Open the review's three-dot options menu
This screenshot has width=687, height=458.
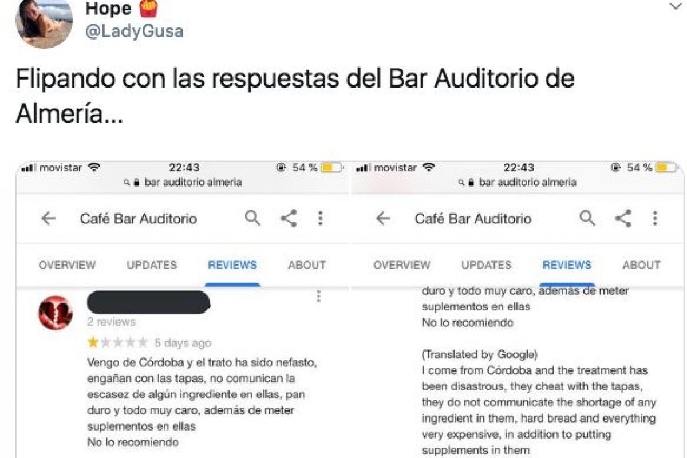pyautogui.click(x=319, y=297)
